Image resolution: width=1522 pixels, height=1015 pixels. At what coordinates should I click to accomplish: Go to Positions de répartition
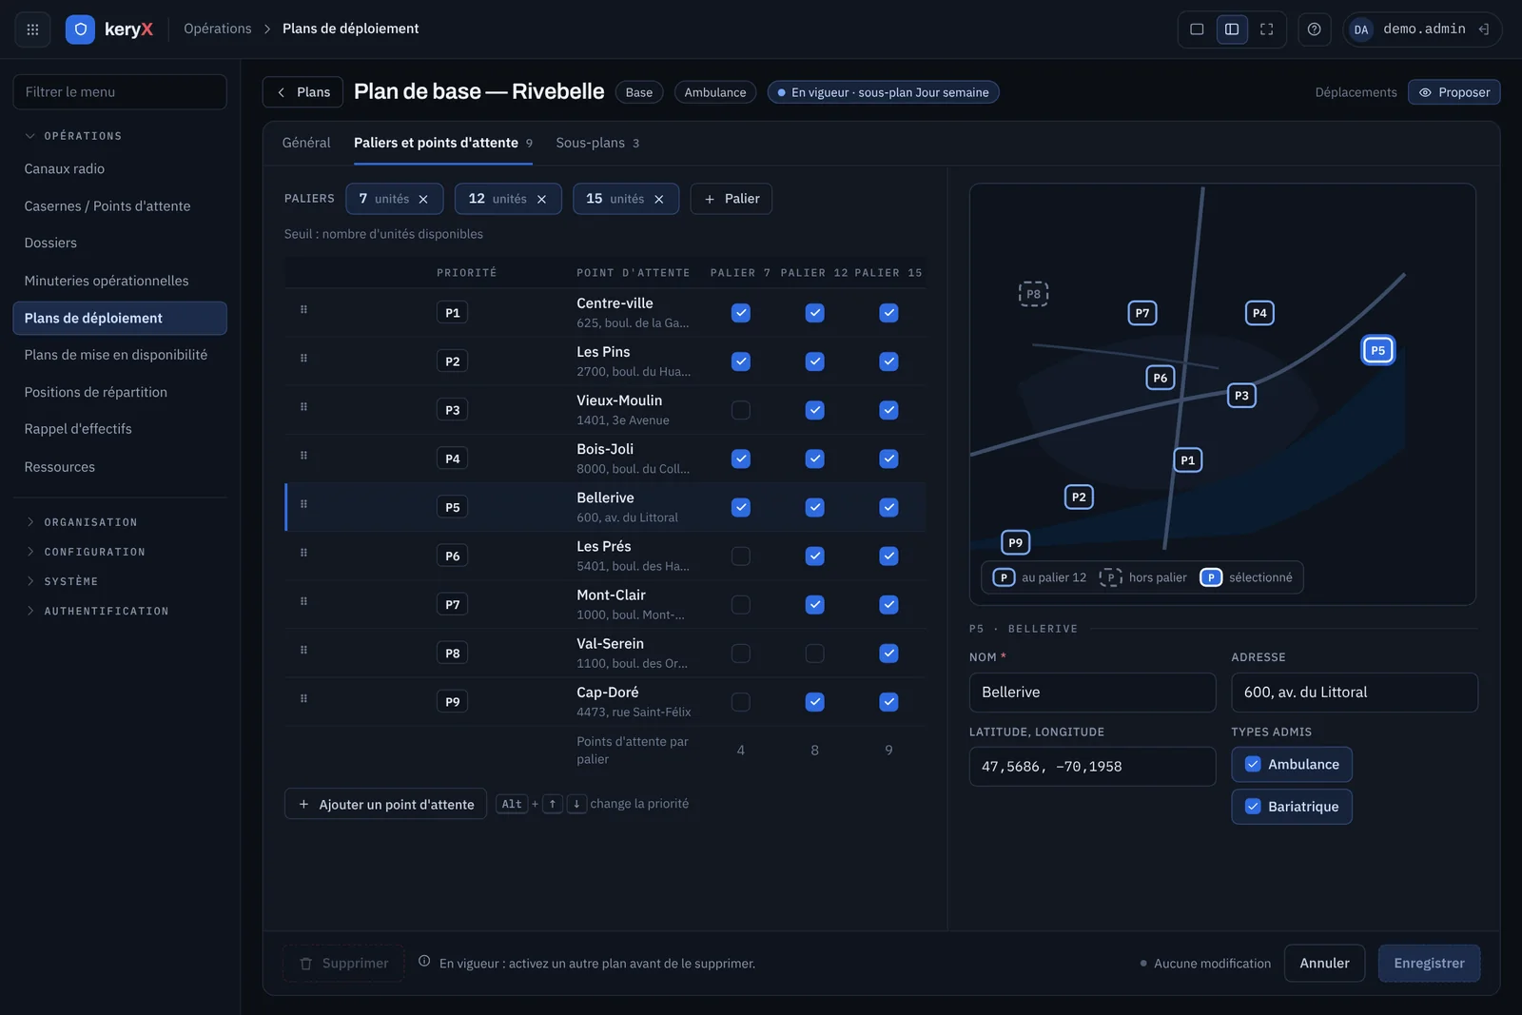[120, 392]
